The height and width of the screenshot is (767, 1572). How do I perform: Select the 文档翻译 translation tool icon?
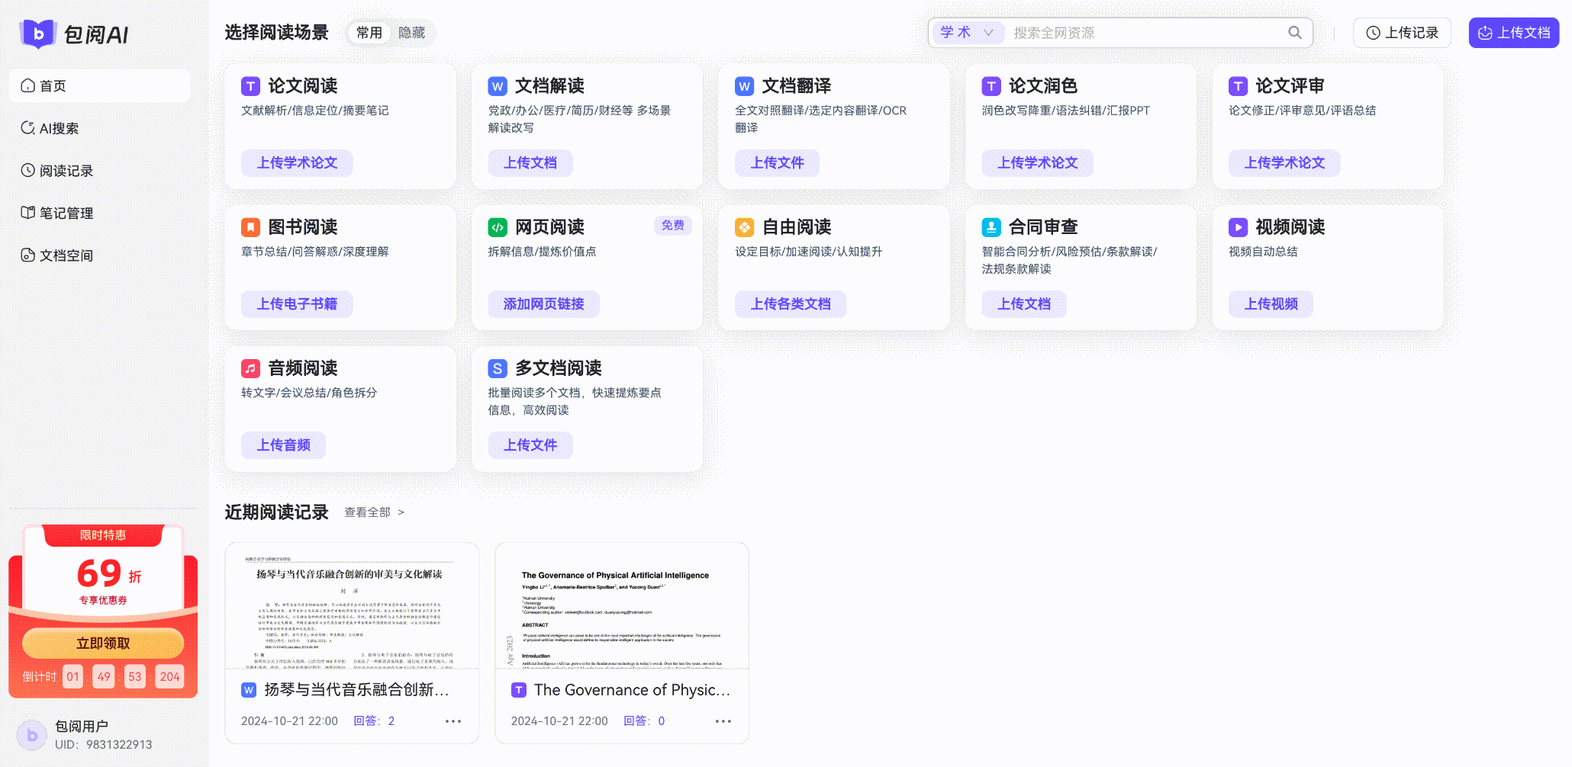click(744, 86)
